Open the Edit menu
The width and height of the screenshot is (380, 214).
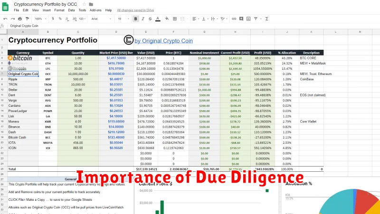[26, 10]
